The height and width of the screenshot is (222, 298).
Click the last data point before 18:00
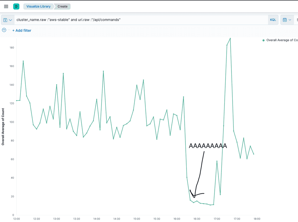click(x=254, y=154)
